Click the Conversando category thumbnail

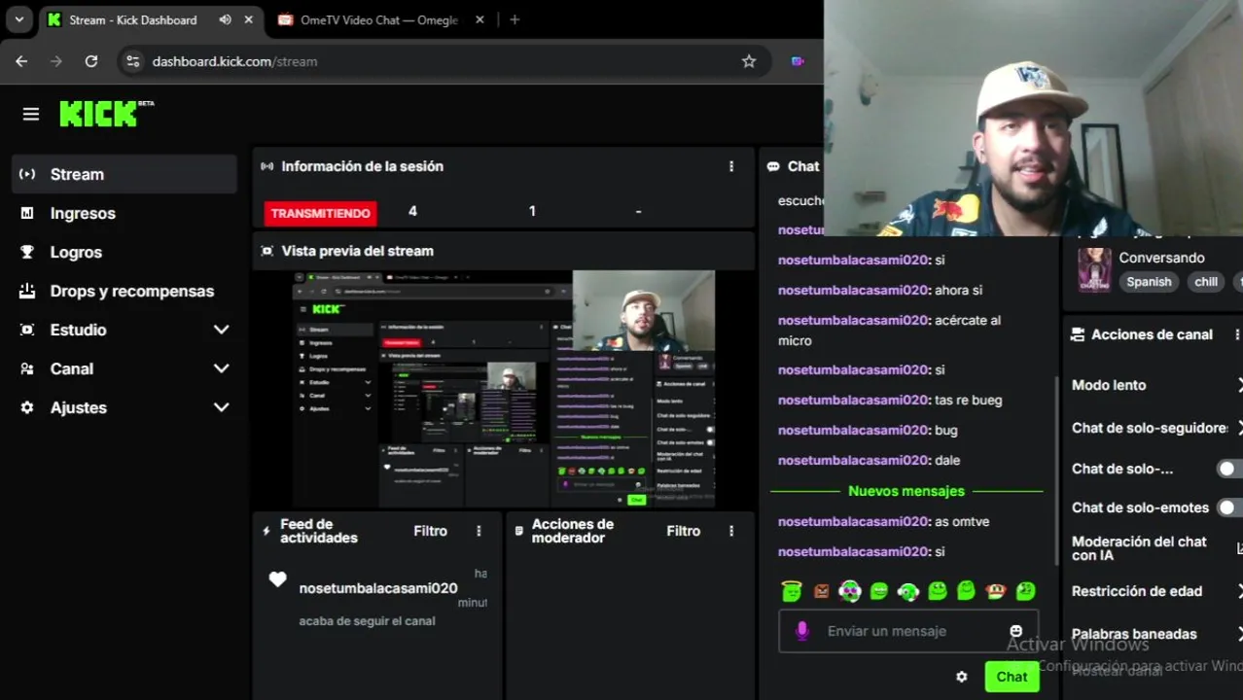(x=1094, y=269)
